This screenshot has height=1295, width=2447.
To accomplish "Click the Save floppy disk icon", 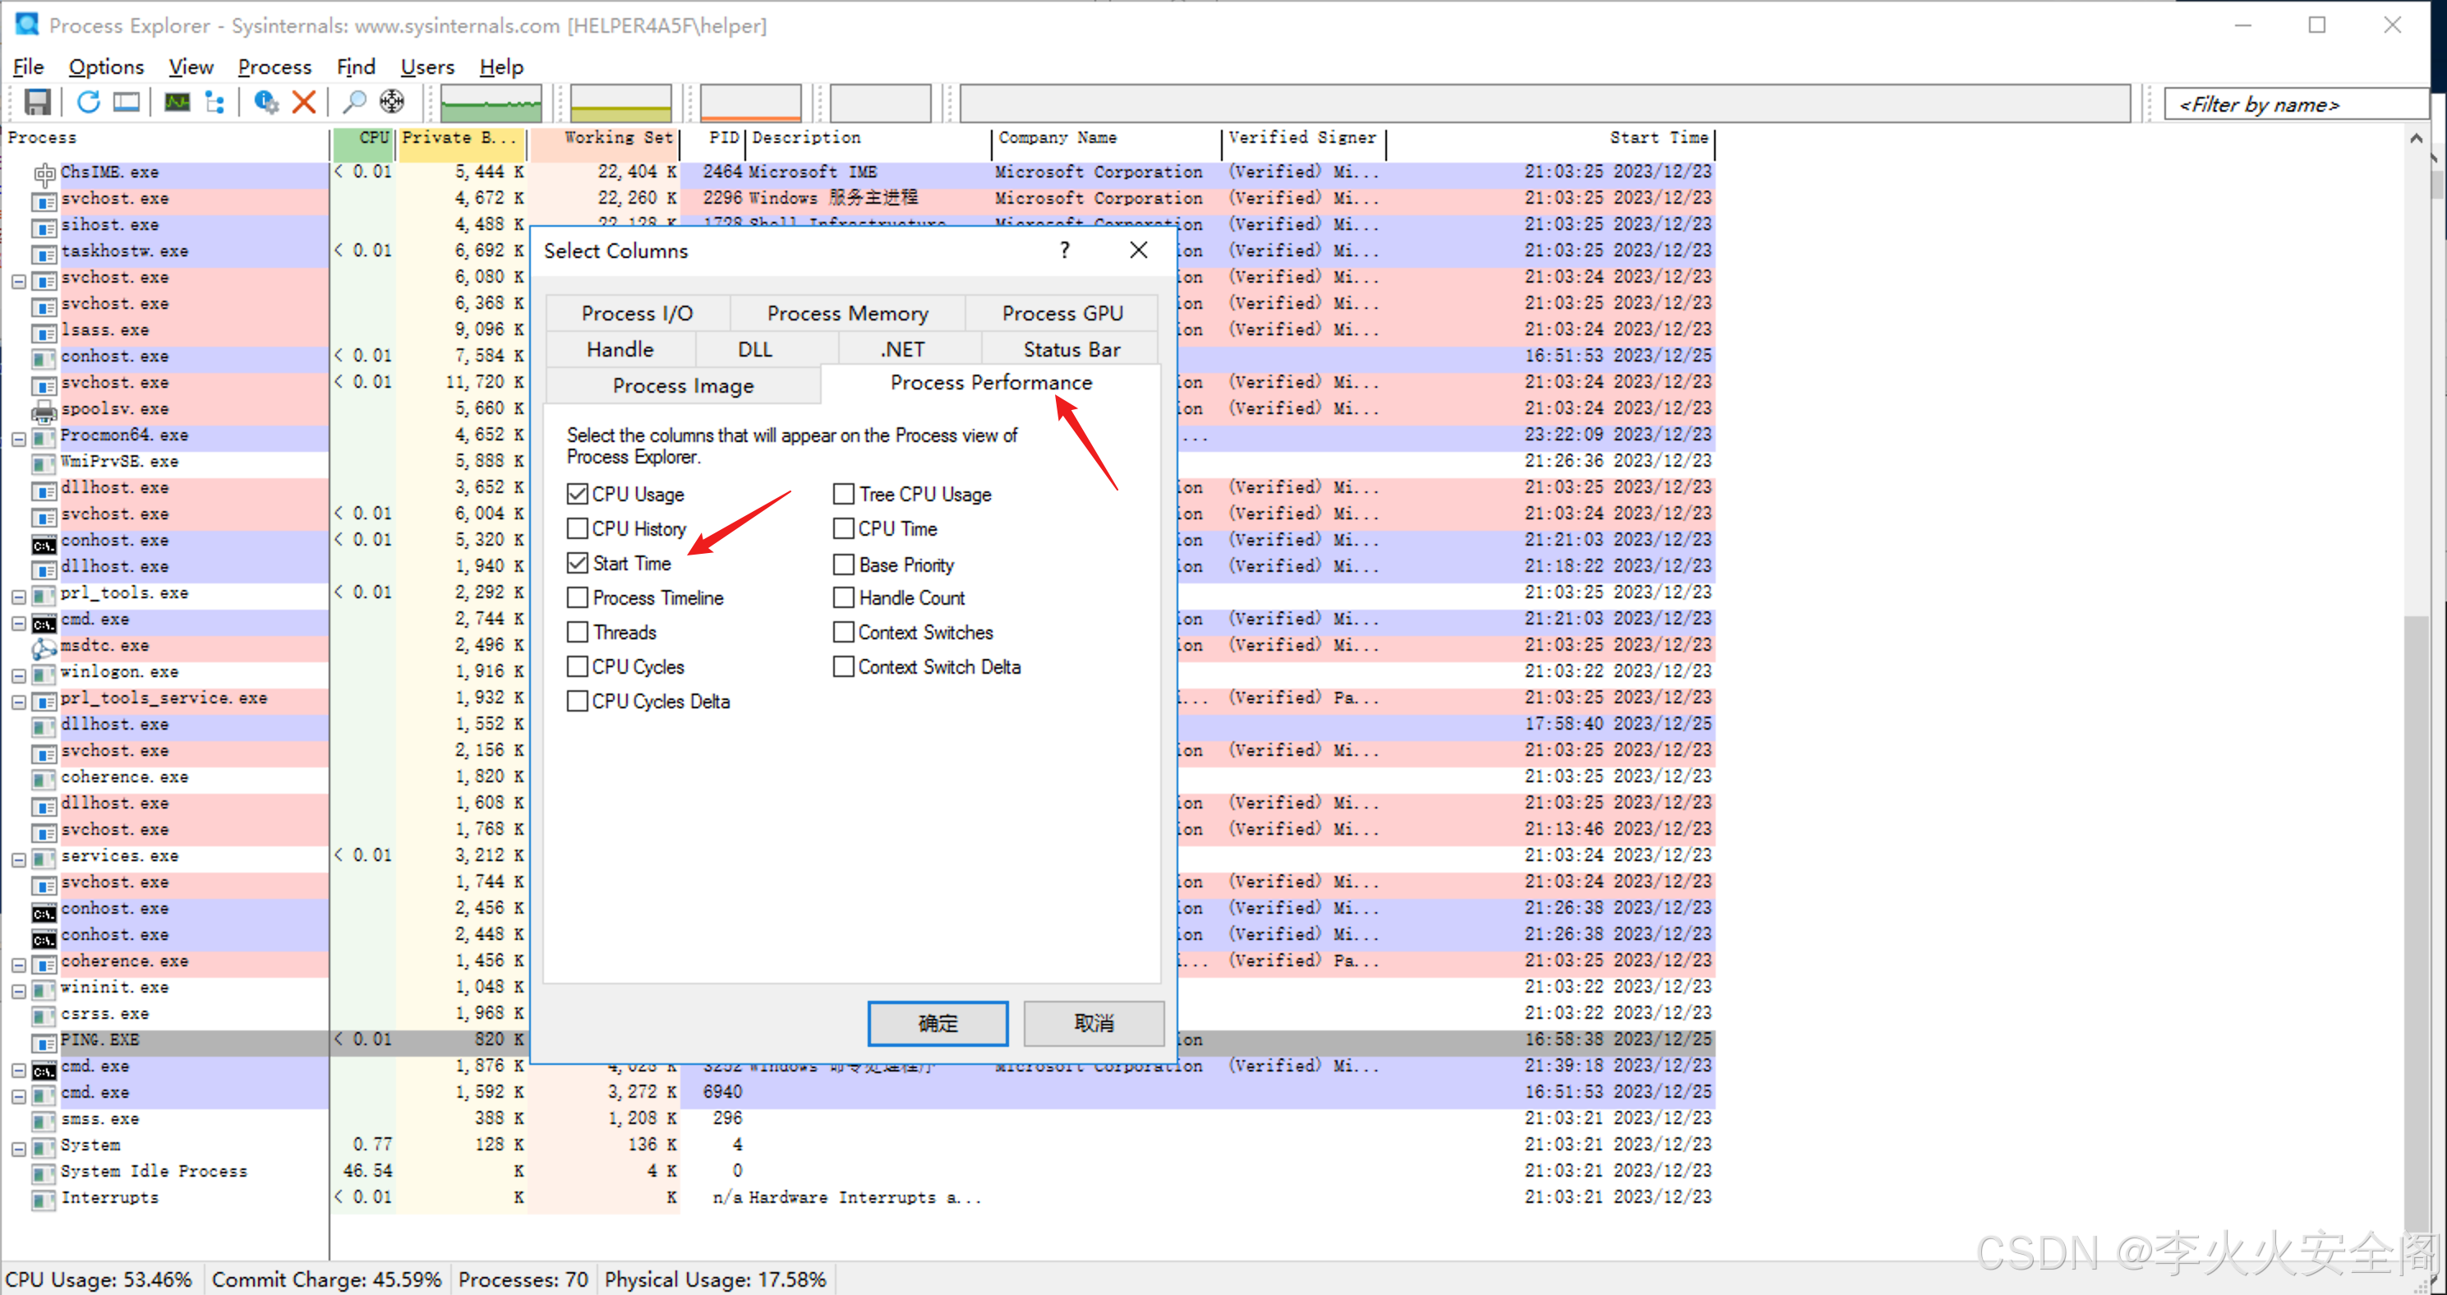I will coord(37,102).
